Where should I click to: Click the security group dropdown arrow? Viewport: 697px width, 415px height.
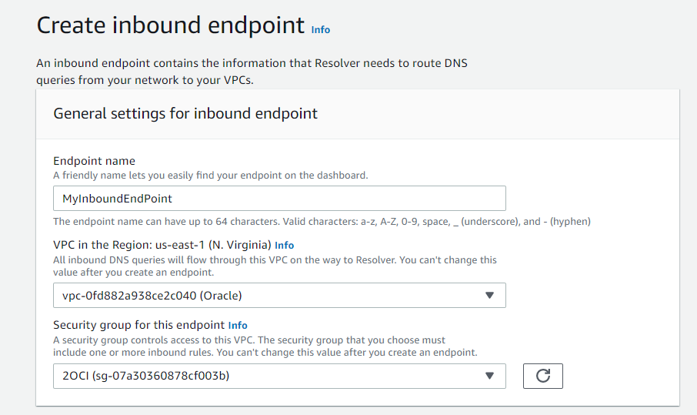point(489,376)
